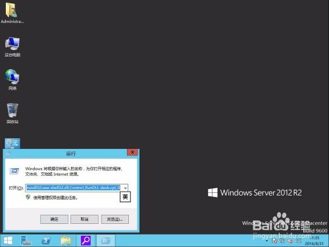Select the Network desktop icon

[13, 80]
